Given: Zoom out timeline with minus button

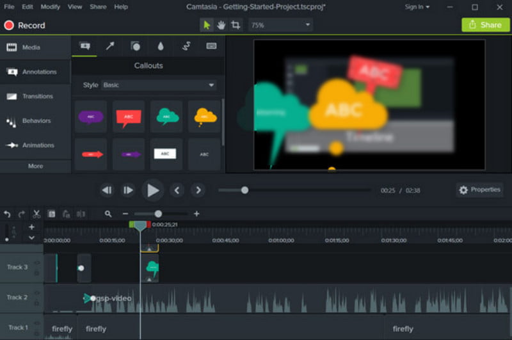Looking at the screenshot, I should tap(125, 214).
